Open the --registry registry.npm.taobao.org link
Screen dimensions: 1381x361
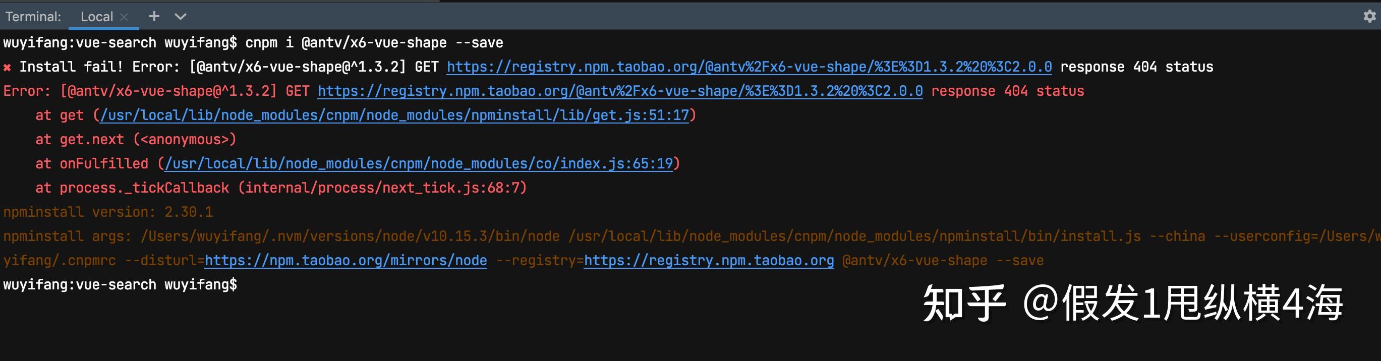[709, 260]
